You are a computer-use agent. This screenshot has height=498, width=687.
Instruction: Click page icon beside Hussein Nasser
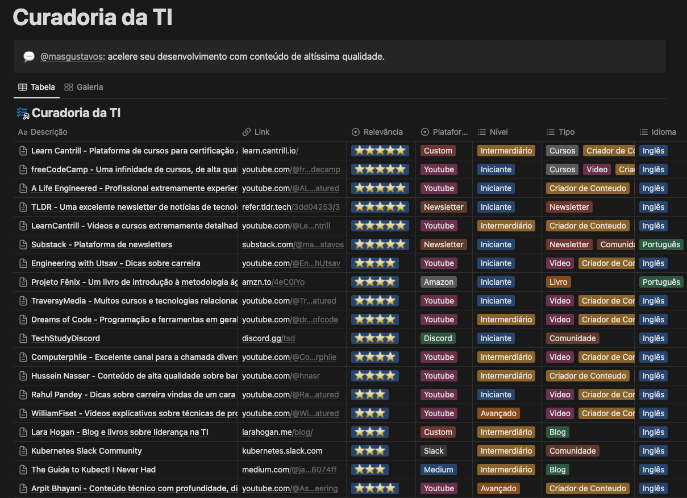point(23,376)
